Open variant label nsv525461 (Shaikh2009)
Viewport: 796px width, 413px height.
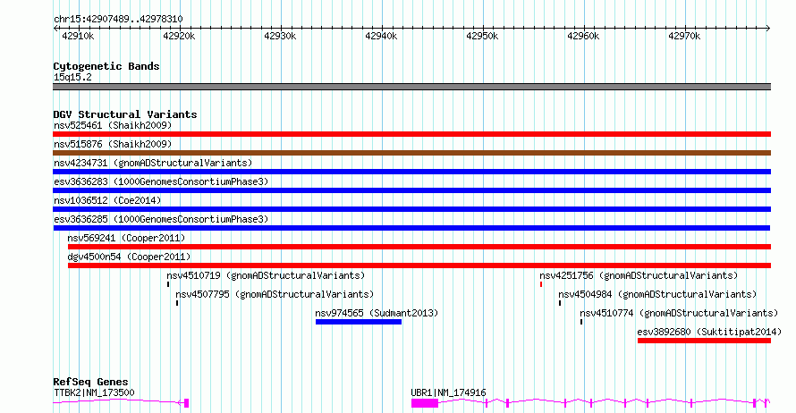click(113, 125)
